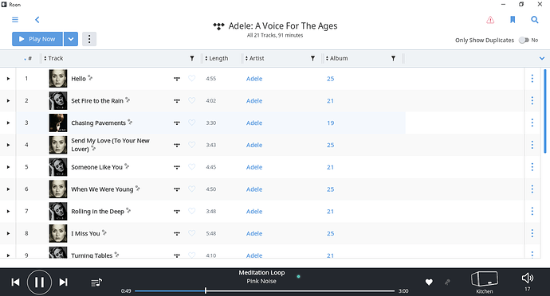Viewport: 550px width, 296px height.
Task: Open the red warning alert icon
Action: coord(490,20)
